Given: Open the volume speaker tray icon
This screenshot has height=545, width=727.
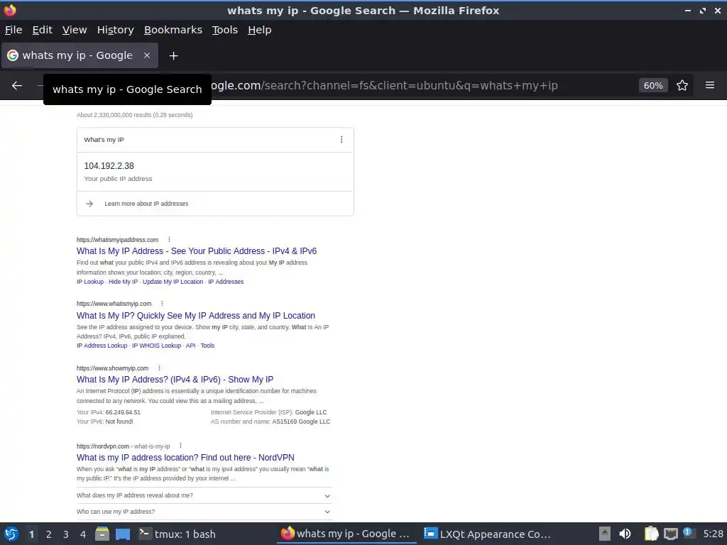Looking at the screenshot, I should point(625,534).
